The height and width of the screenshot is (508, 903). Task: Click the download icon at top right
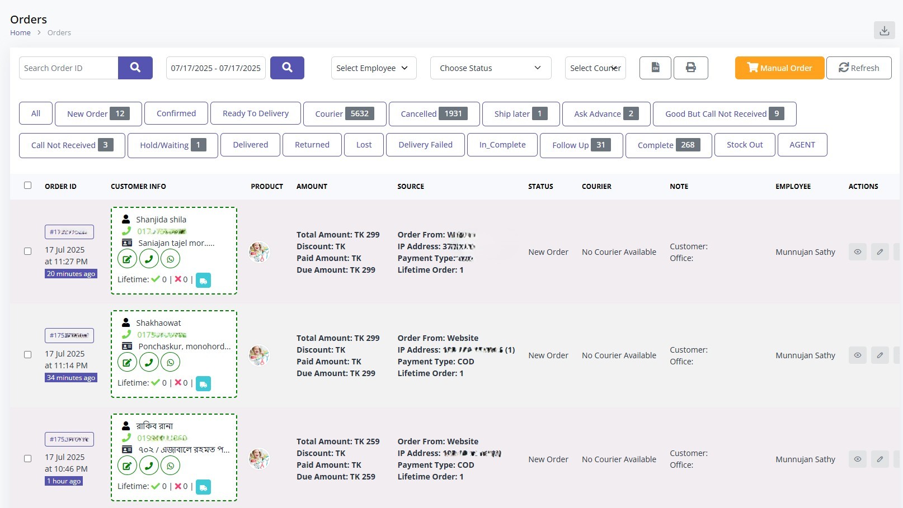click(x=884, y=30)
